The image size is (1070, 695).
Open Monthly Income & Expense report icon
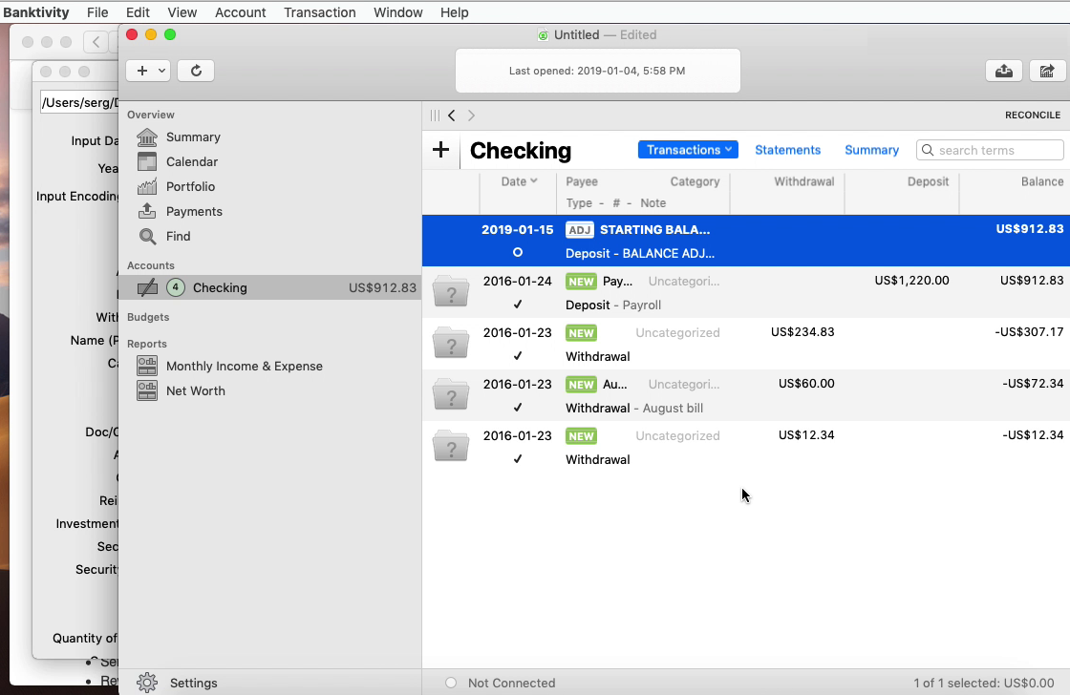coord(147,367)
